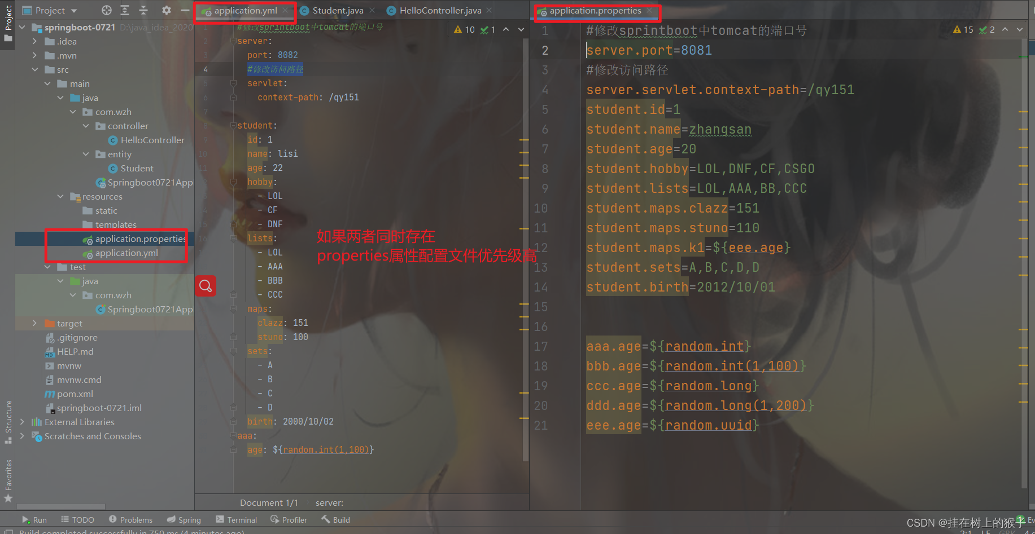Click yml editor warnings indicator showing 10
This screenshot has width=1035, height=534.
point(465,29)
